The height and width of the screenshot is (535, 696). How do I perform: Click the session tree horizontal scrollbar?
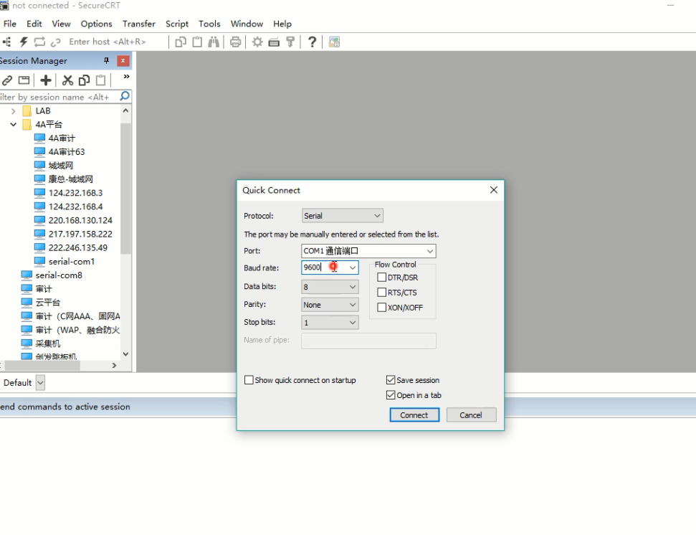(x=42, y=366)
